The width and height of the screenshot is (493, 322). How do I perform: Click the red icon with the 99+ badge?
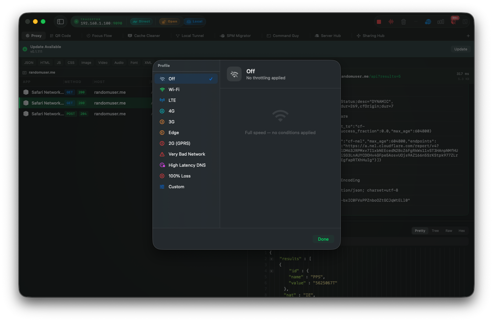[x=453, y=22]
